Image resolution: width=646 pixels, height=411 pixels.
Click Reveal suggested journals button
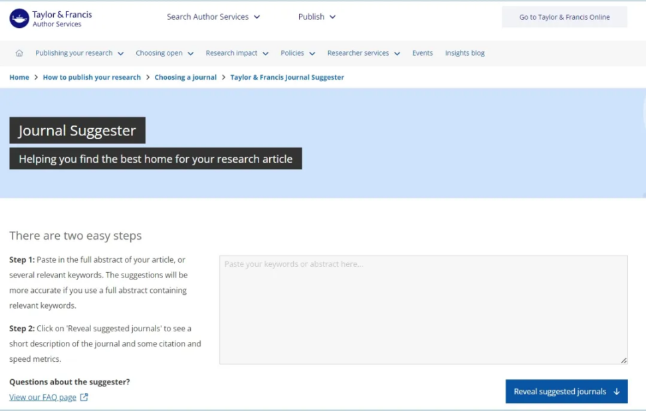(566, 391)
